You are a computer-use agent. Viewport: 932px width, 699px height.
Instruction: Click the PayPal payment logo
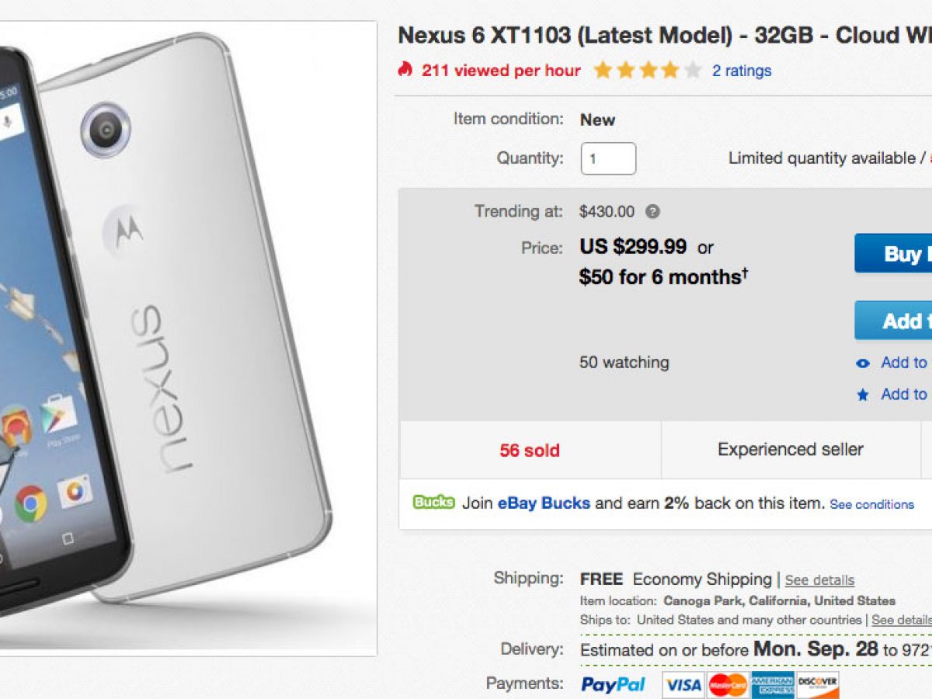point(614,684)
